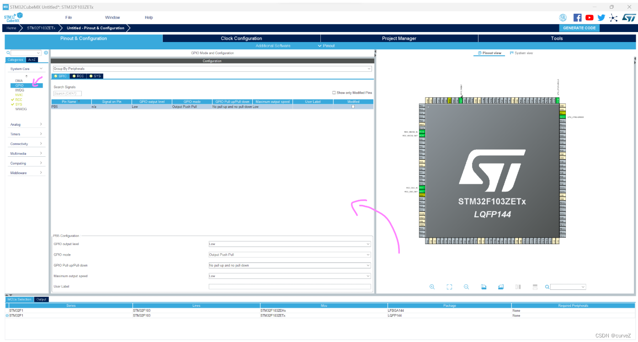Click the horizontal split view icon
This screenshot has height=342, width=638.
coord(535,287)
